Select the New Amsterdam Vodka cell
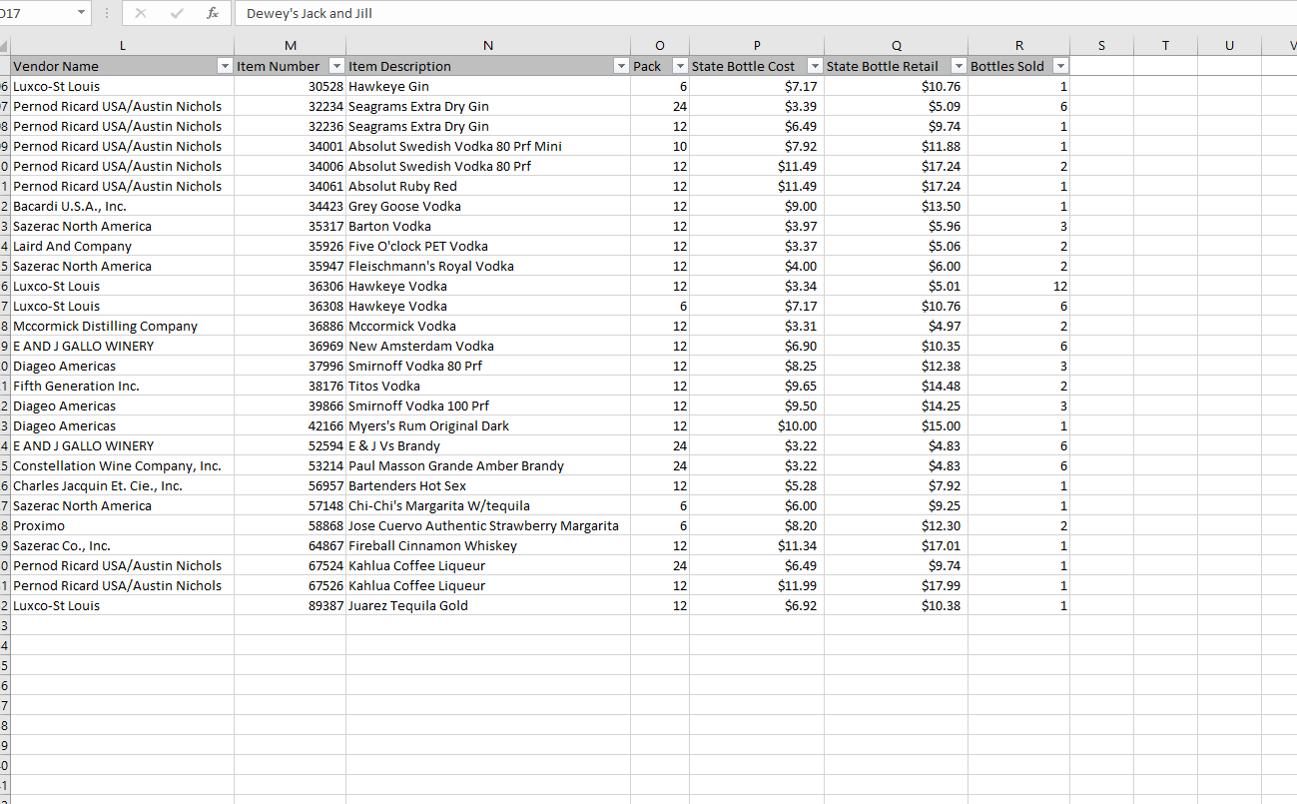The height and width of the screenshot is (804, 1297). pyautogui.click(x=488, y=346)
